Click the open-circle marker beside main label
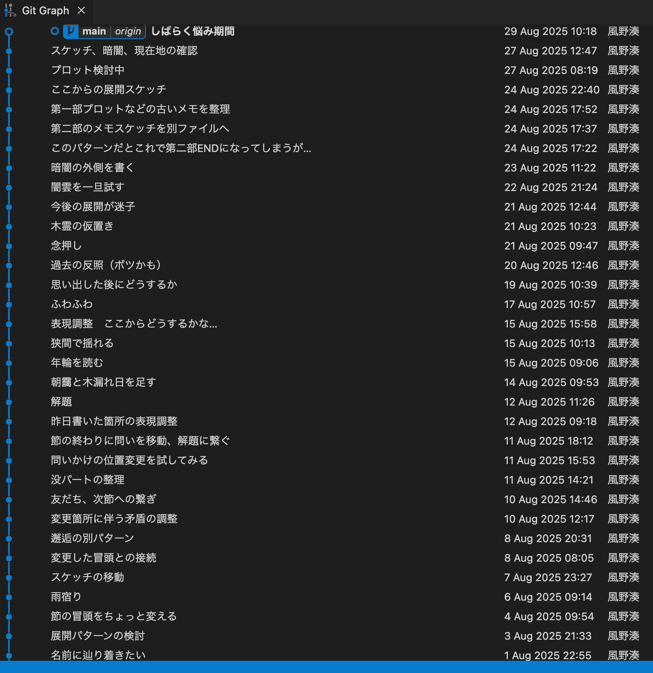 [55, 31]
